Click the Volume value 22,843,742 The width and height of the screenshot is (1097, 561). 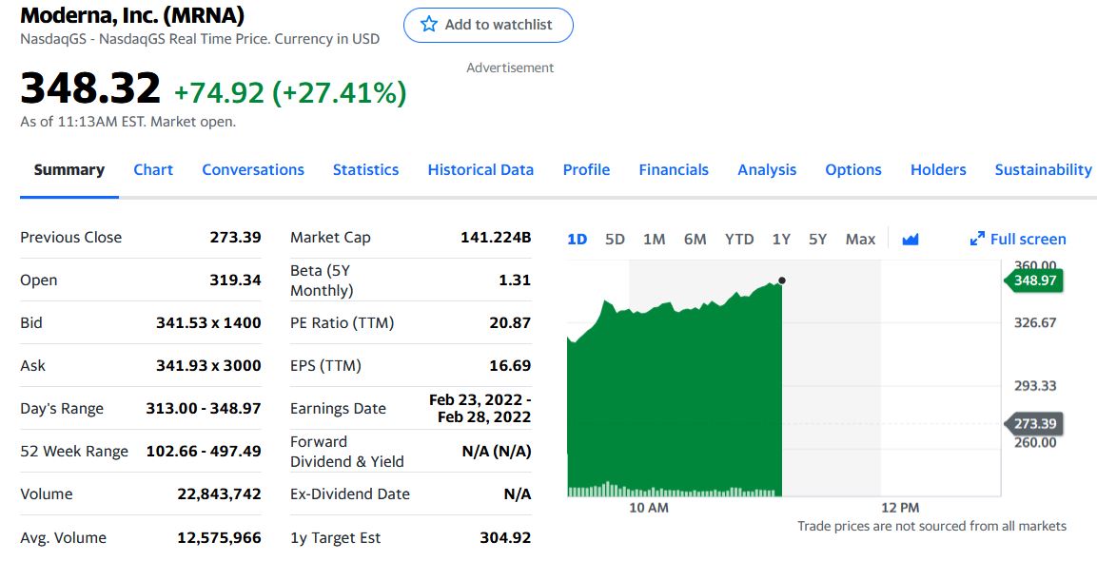[x=219, y=493]
